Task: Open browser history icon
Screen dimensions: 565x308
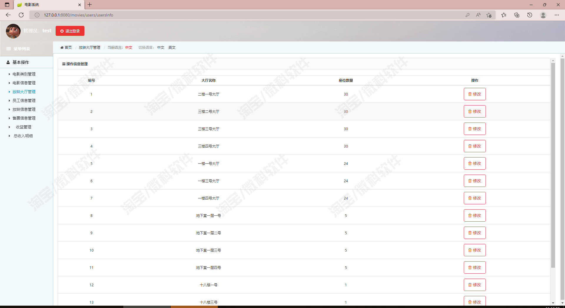Action: (530, 15)
